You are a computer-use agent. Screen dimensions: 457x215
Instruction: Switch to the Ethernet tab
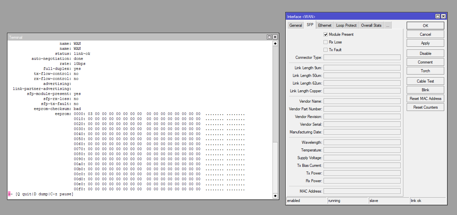tap(324, 25)
